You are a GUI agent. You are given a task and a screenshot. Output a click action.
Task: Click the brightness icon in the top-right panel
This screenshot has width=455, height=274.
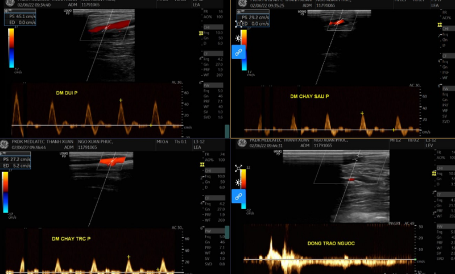coord(239,38)
